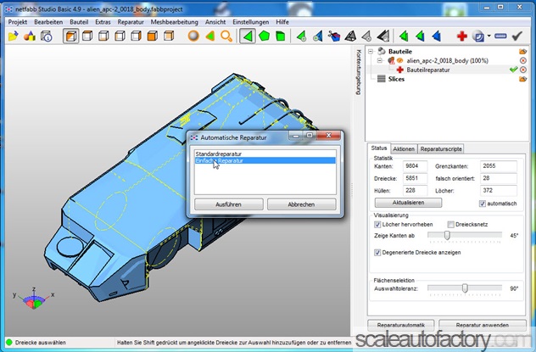Click the add part shapes icon
Image resolution: width=536 pixels, height=352 pixels.
click(30, 36)
